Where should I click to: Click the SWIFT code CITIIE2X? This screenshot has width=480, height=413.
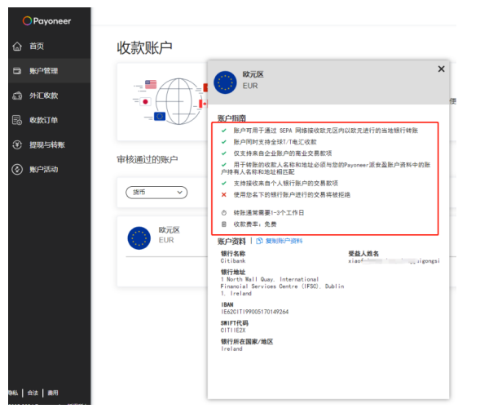point(233,331)
